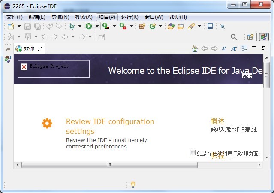Select the Java perspective button
This screenshot has height=193, width=274.
(x=264, y=37)
